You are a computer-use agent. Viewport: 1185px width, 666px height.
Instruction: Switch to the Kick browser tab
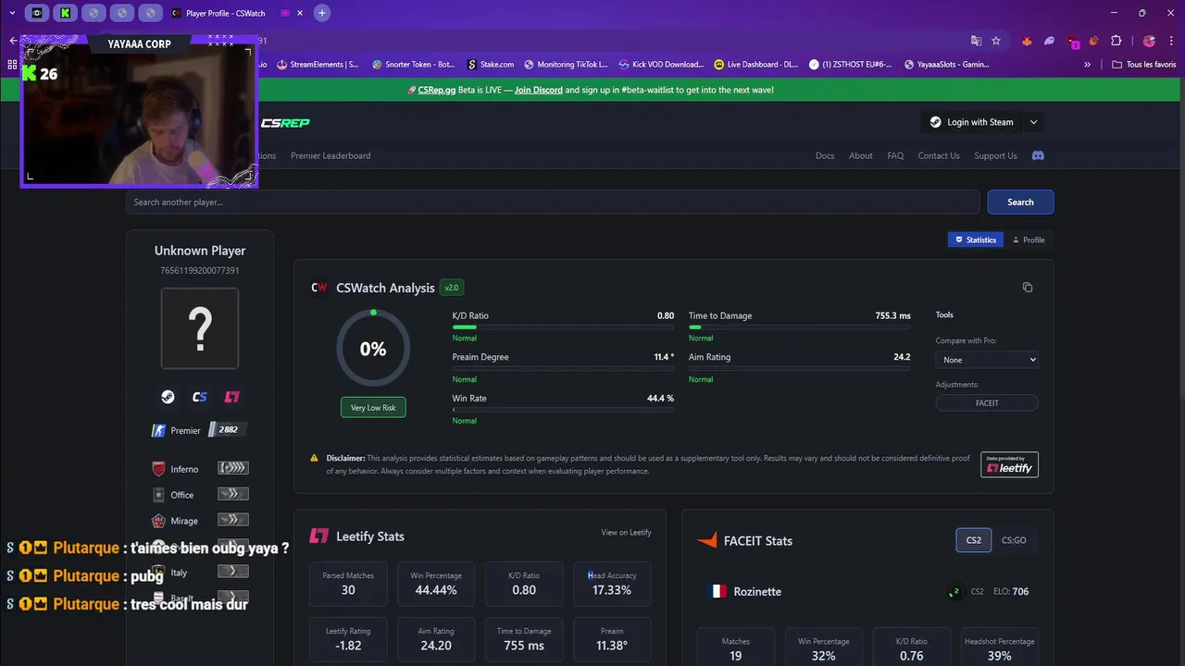[65, 13]
